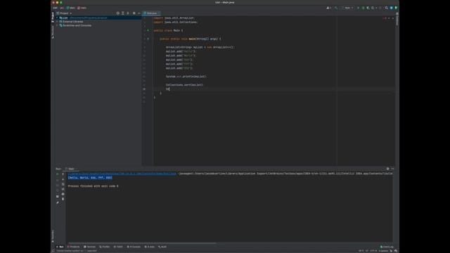This screenshot has height=253, width=450.
Task: Open the Main run configuration dropdown
Action: (x=349, y=8)
